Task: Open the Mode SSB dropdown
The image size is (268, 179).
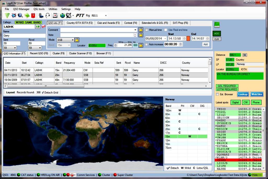Action: [x=72, y=40]
